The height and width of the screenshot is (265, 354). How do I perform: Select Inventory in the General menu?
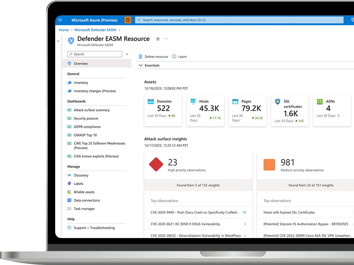click(x=81, y=83)
